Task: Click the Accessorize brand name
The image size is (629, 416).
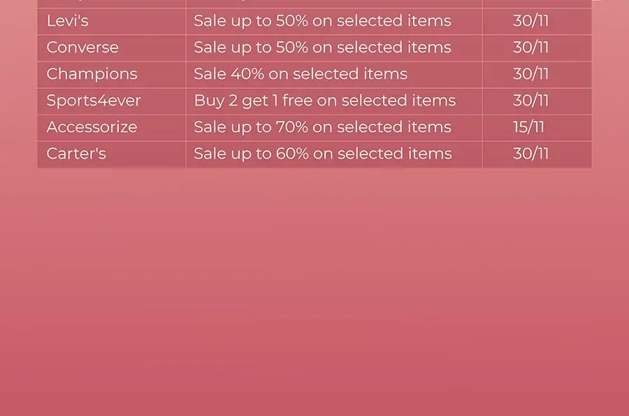Action: pos(92,127)
